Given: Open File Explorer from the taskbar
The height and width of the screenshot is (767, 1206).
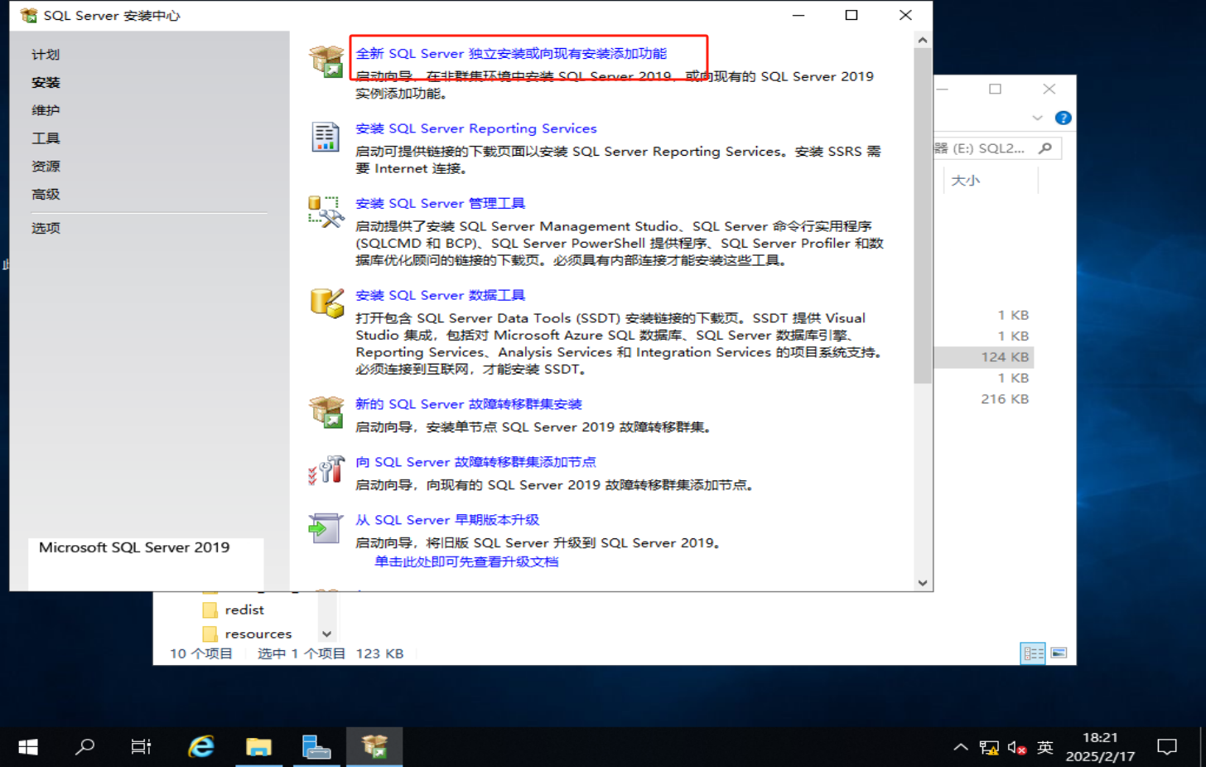Looking at the screenshot, I should (258, 746).
